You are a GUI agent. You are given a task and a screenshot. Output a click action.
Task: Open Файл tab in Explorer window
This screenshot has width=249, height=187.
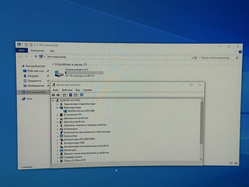[x=22, y=50]
